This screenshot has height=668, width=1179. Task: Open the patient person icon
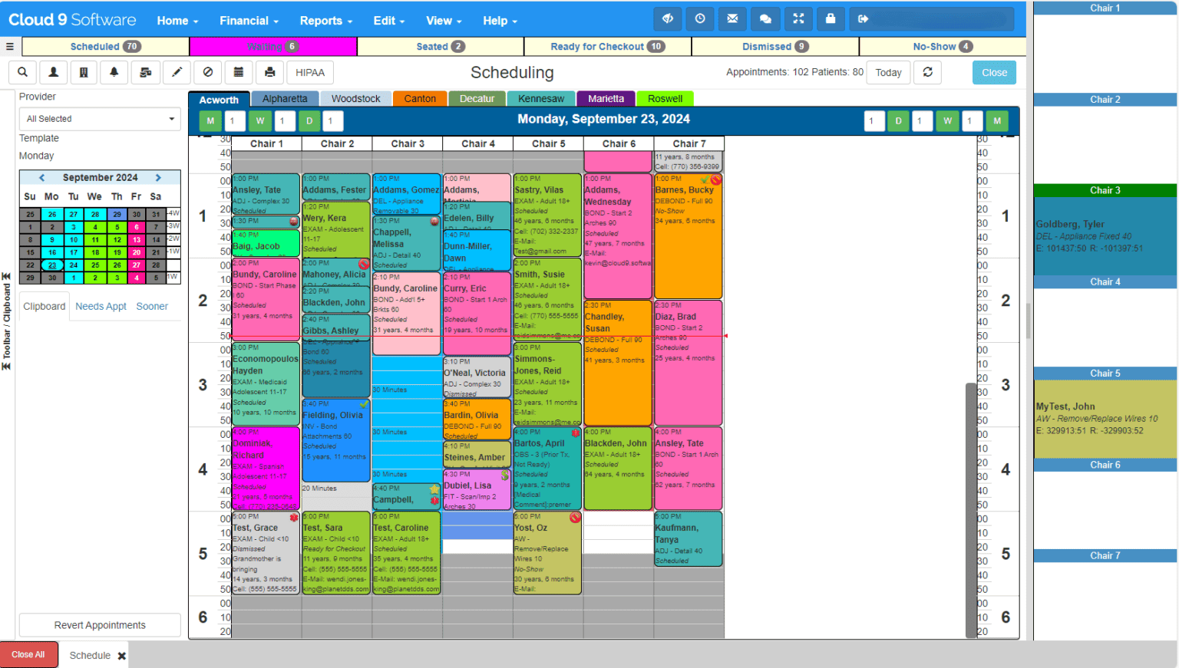pos(53,72)
